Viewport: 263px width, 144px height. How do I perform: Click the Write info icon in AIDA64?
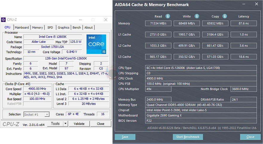[197, 16]
